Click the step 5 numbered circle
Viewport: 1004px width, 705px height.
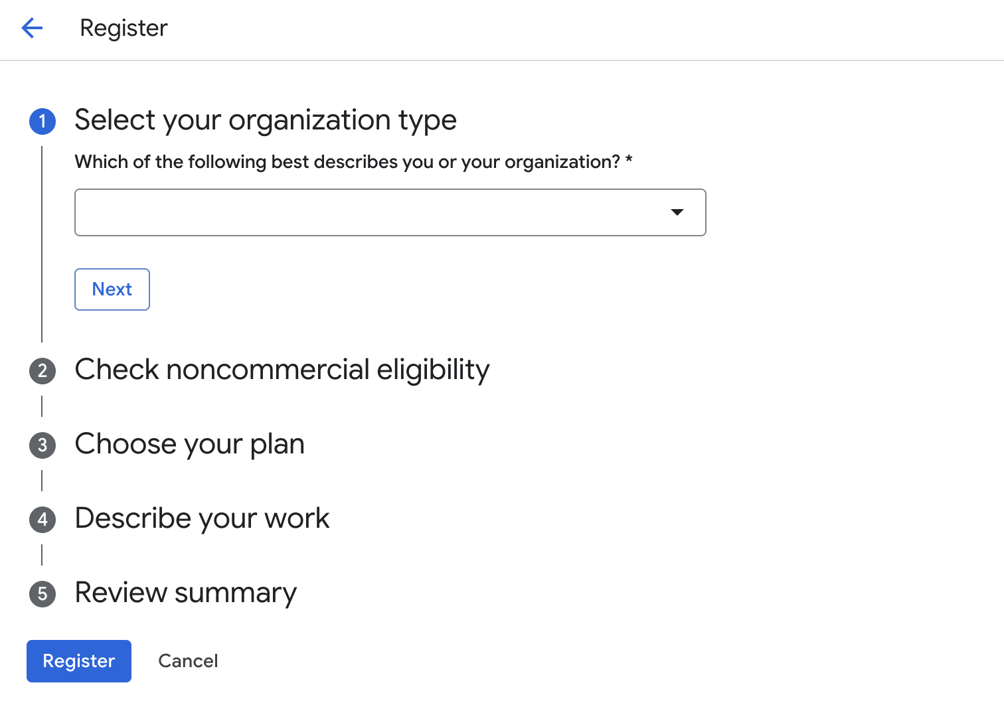click(x=42, y=593)
